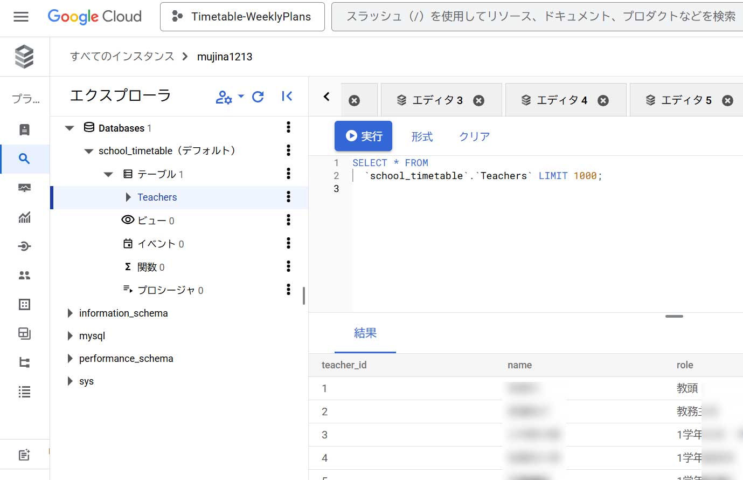This screenshot has width=743, height=480.
Task: Open the Timetable-WeeklyPlans project selector
Action: coord(242,17)
